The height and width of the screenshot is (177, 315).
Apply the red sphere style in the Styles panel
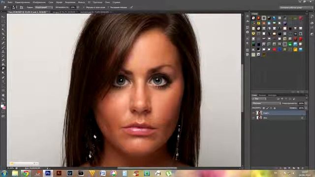[258, 18]
